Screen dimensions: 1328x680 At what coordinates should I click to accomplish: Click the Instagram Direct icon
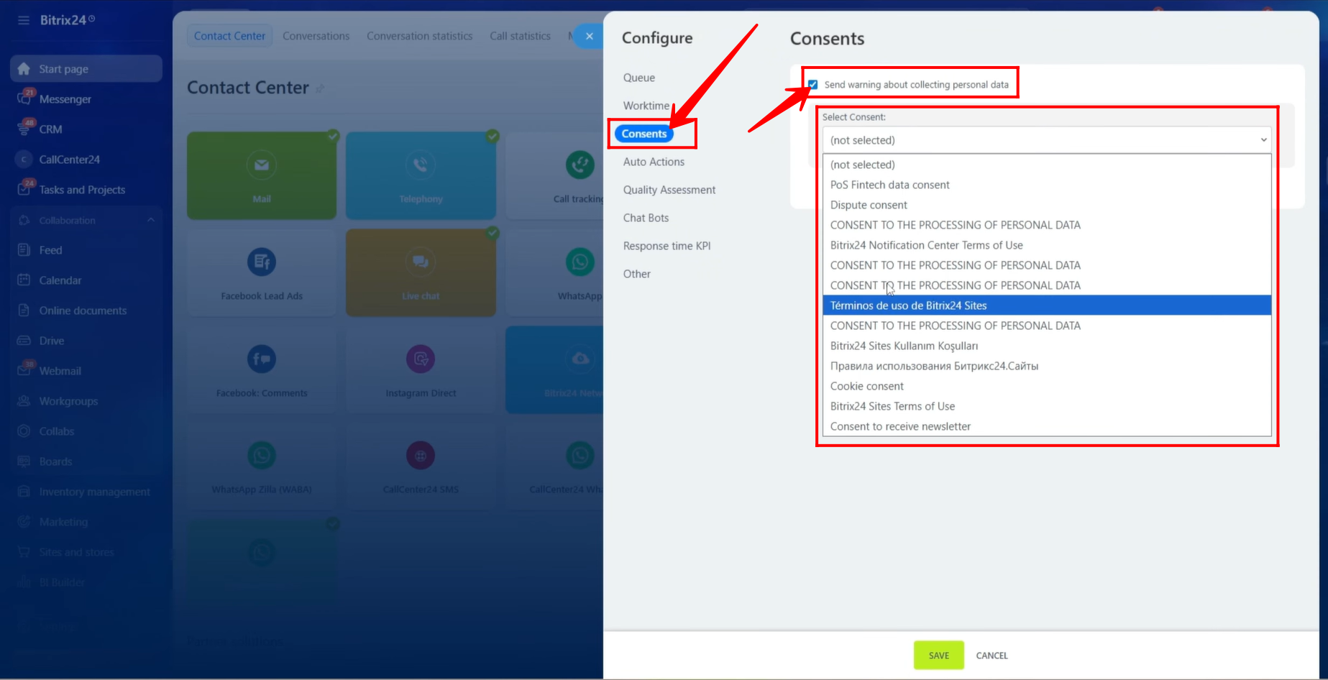[x=421, y=359]
